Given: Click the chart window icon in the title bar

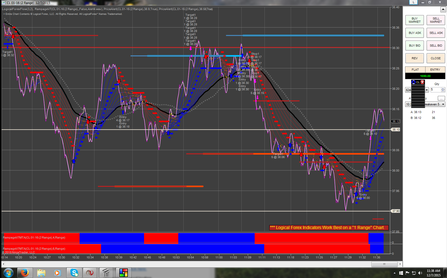Looking at the screenshot, I should click(3, 3).
